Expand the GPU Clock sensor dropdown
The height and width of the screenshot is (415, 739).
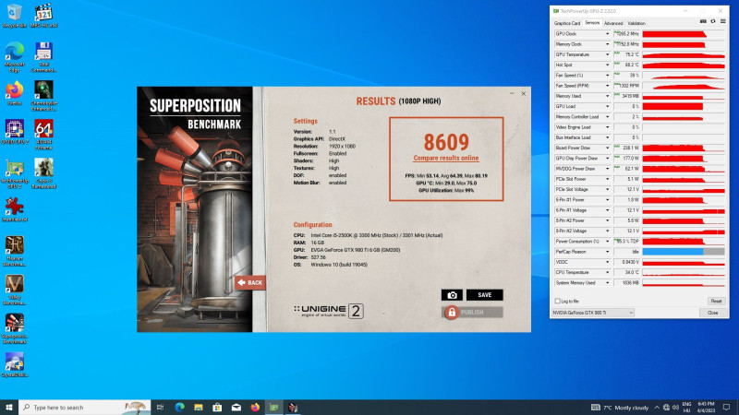tap(607, 34)
